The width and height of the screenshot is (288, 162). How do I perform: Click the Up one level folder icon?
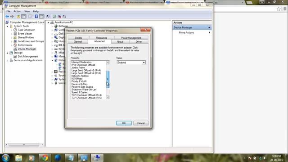click(18, 17)
